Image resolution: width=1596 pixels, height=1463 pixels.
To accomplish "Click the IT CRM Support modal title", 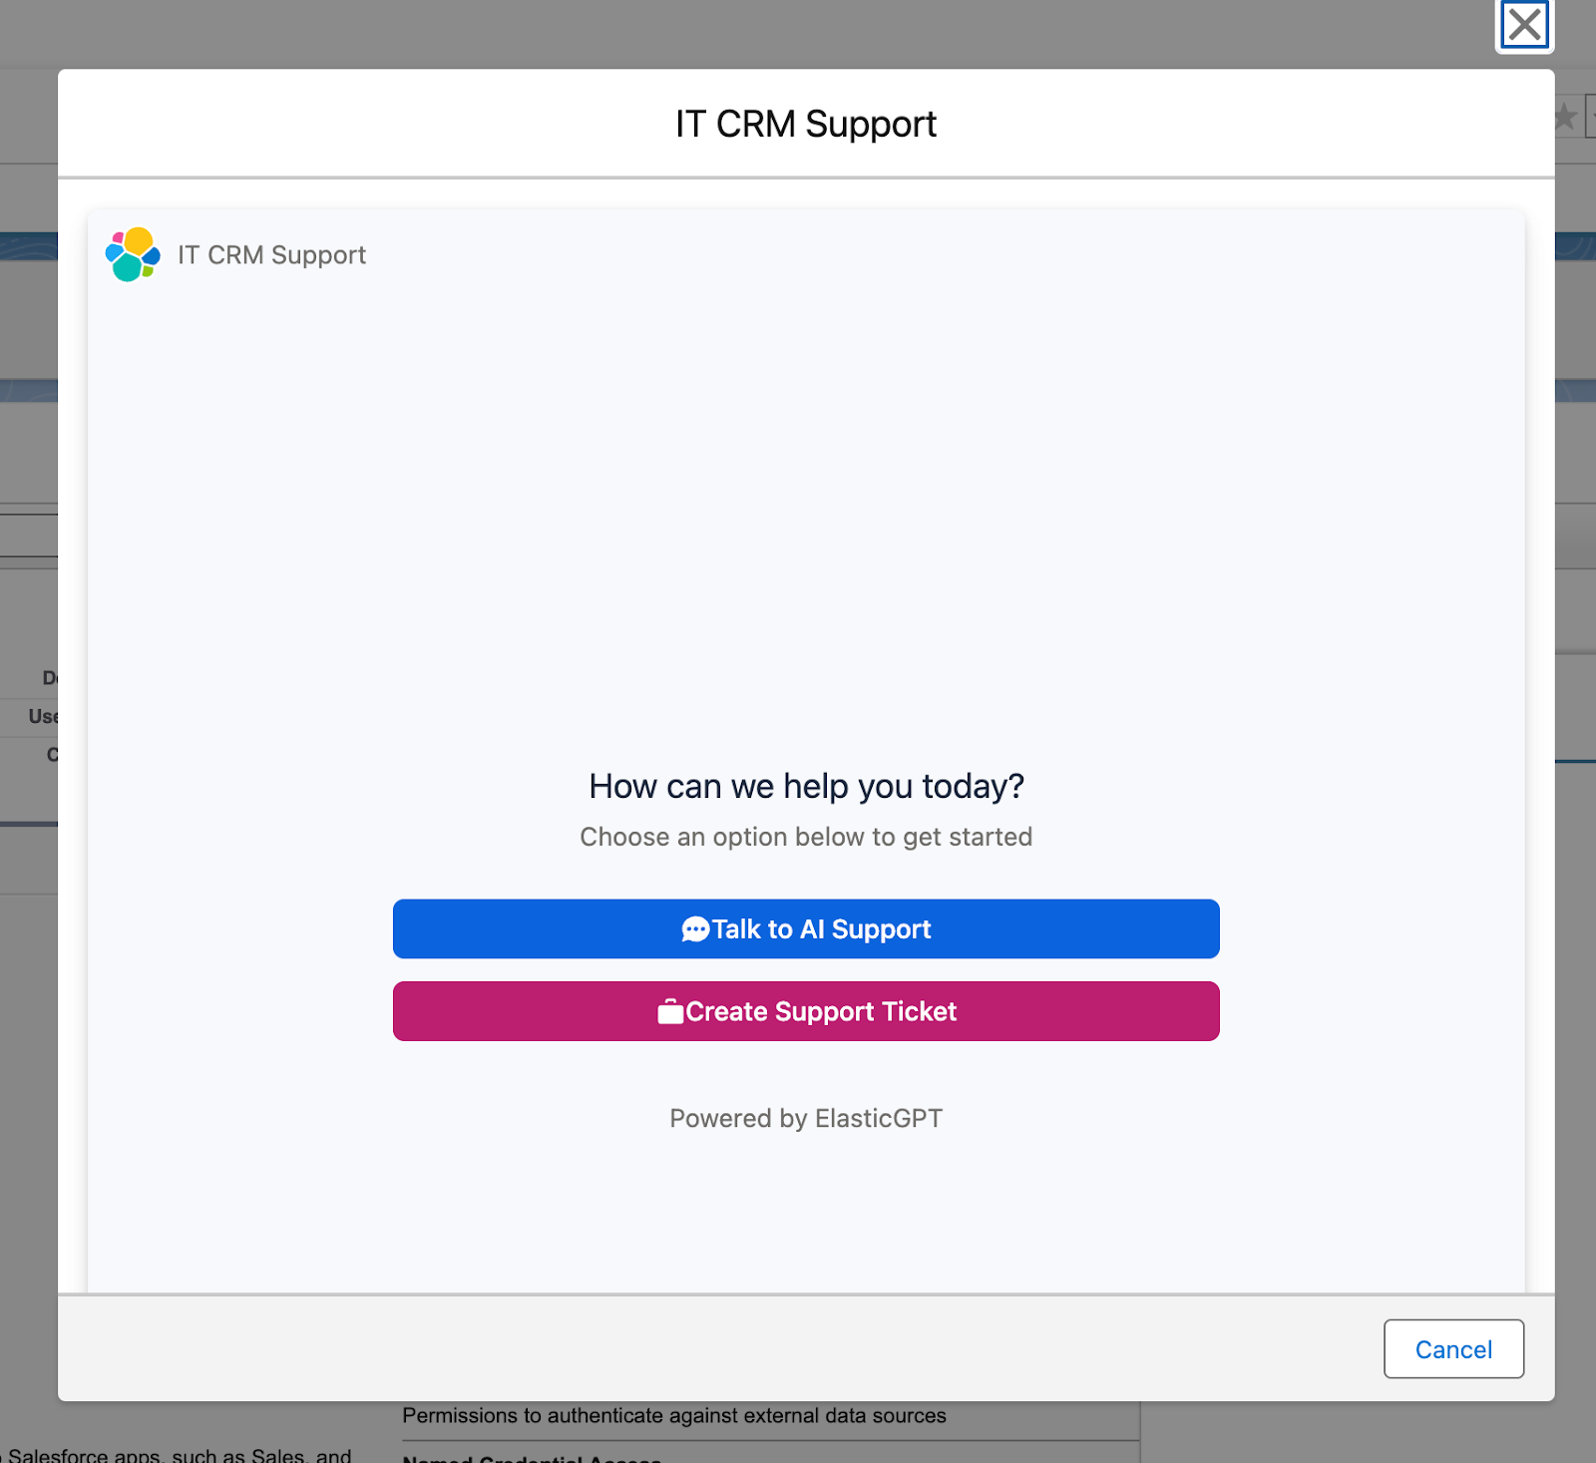I will click(x=806, y=122).
